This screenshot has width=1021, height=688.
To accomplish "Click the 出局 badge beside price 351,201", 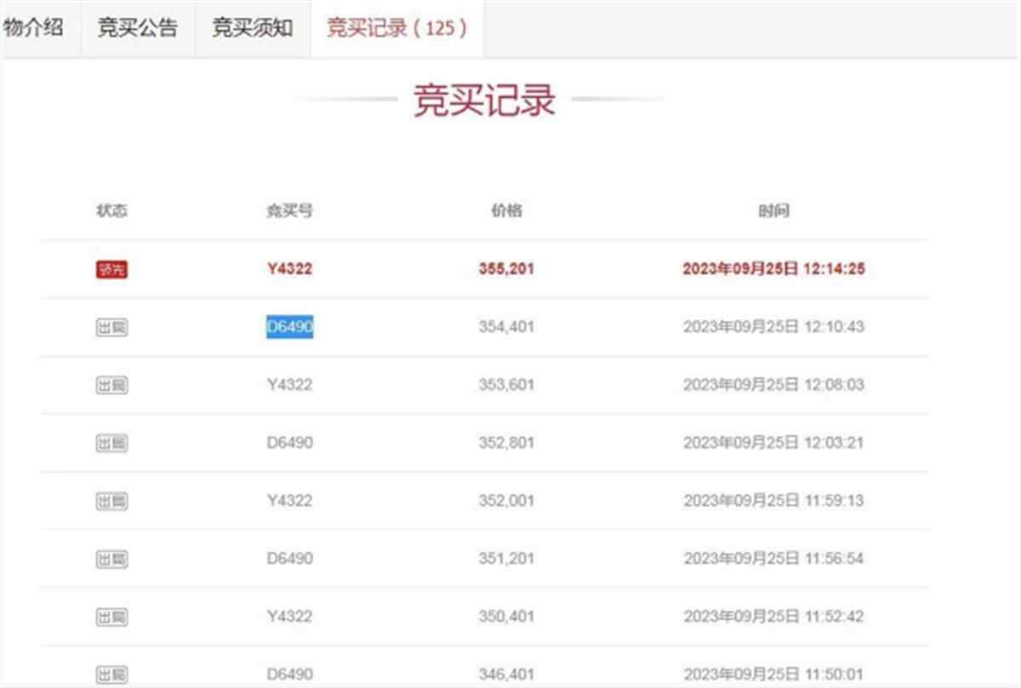I will (111, 559).
